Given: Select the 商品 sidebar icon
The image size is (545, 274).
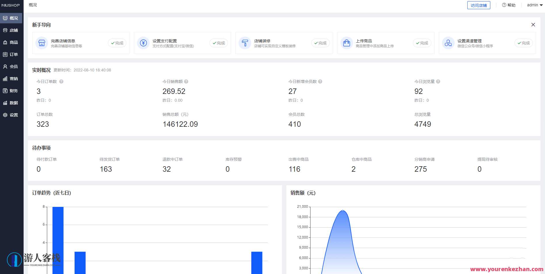Looking at the screenshot, I should coord(12,42).
